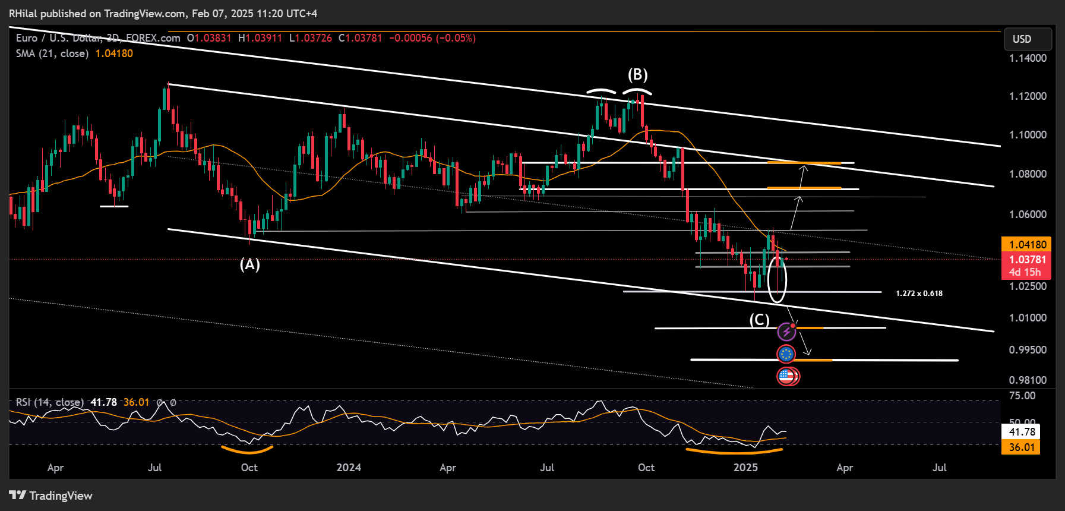Viewport: 1065px width, 511px height.
Task: Click the 2024 label on the time axis
Action: [x=349, y=468]
